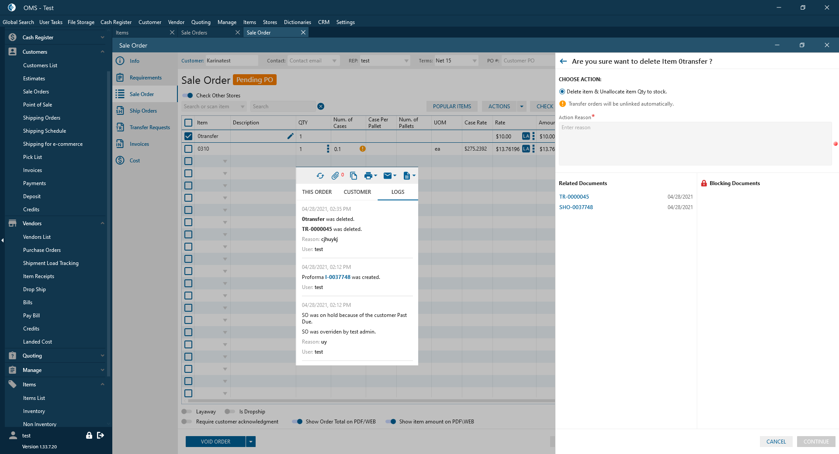The image size is (839, 454).
Task: Click the LA badge on 0310 row
Action: (526, 149)
